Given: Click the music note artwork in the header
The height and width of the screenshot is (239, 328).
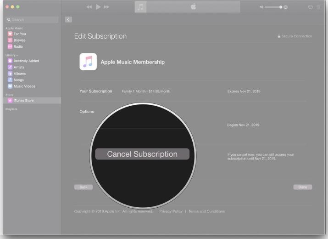Looking at the screenshot, I should pyautogui.click(x=140, y=7).
